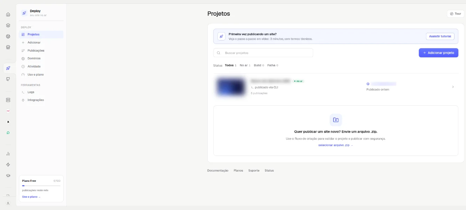Filter status by Falha
The image size is (466, 210).
point(273,65)
